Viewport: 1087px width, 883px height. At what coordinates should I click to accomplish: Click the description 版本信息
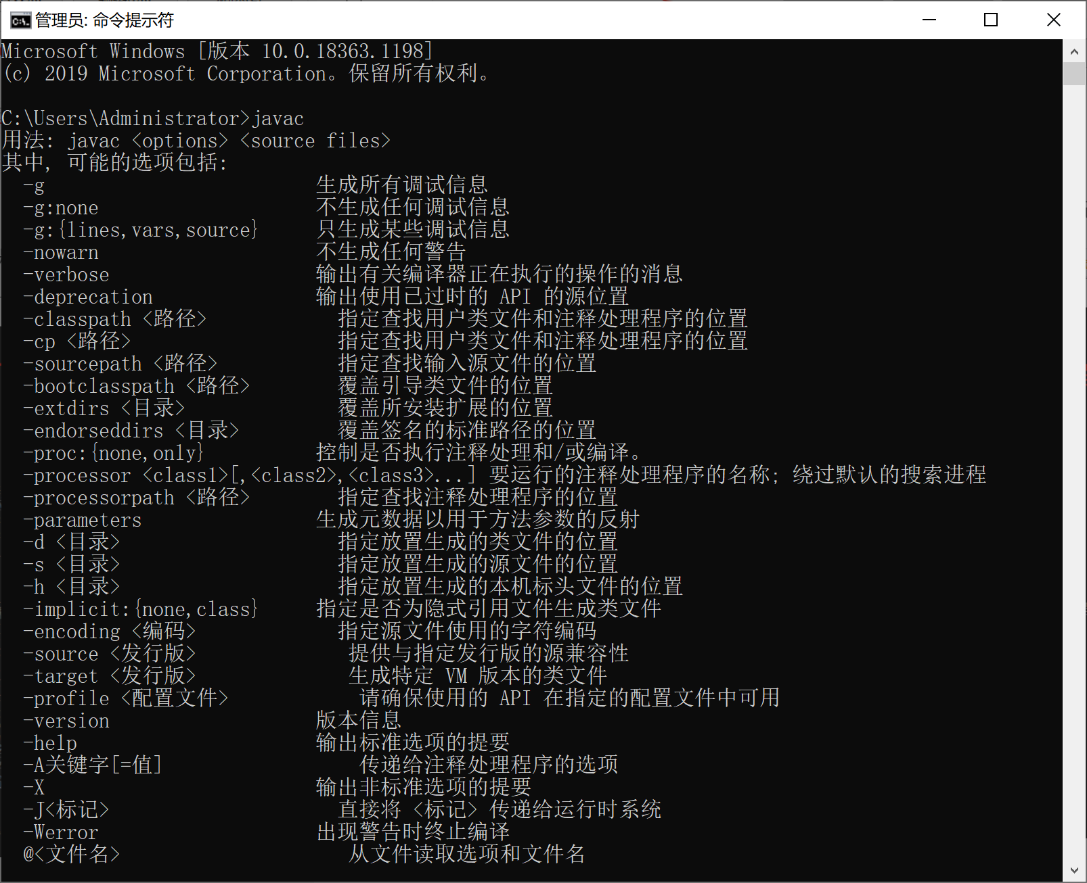click(x=359, y=721)
